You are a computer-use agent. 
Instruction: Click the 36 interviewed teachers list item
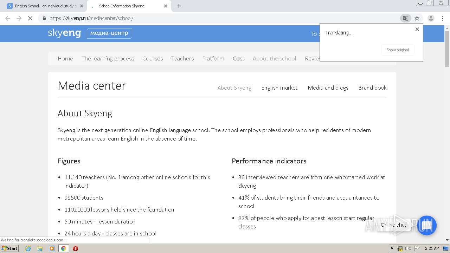tap(312, 182)
